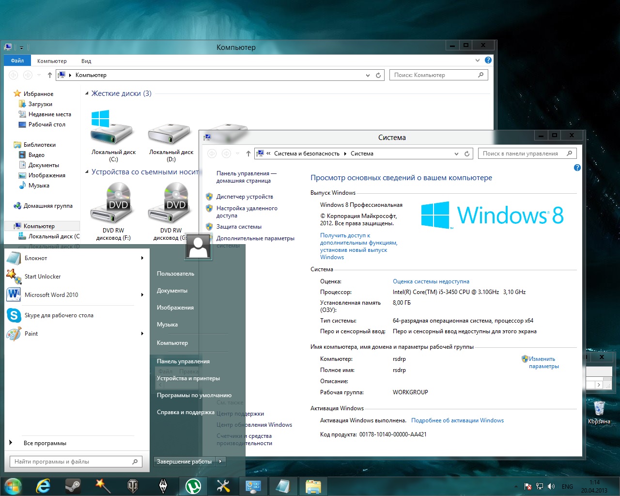Select Music (Музыка) library in navigation pane

[x=39, y=186]
